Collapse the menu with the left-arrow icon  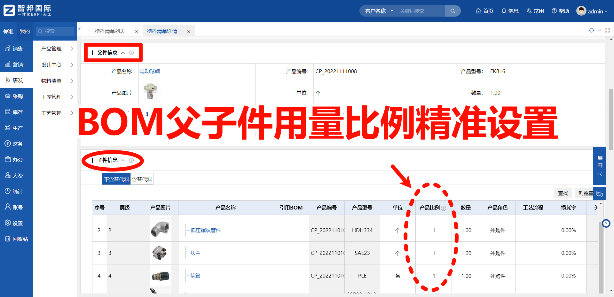pos(80,28)
